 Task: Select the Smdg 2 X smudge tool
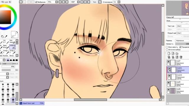click(12, 52)
